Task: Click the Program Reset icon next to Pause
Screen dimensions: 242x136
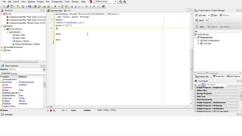Action: 67,6
